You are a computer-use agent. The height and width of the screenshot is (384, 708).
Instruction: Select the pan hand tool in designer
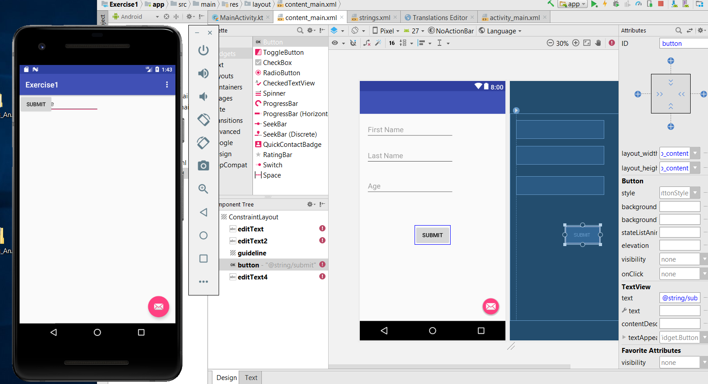(x=598, y=43)
